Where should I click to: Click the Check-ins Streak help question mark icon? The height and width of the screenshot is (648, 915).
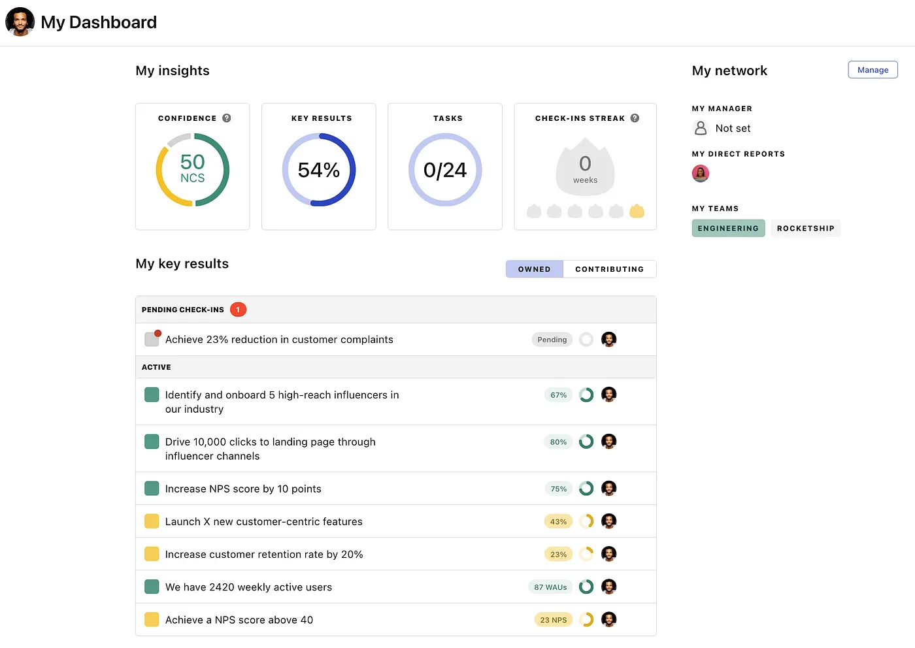(635, 118)
